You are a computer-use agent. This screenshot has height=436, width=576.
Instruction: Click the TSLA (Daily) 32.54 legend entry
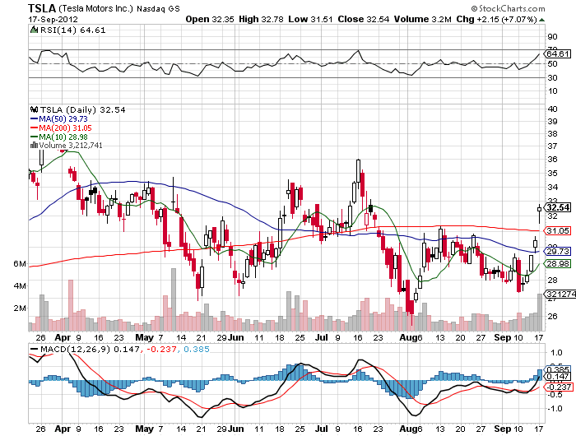point(82,110)
